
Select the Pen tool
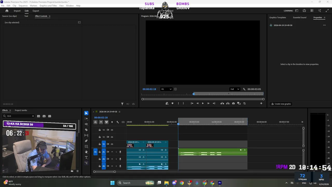(x=86, y=141)
